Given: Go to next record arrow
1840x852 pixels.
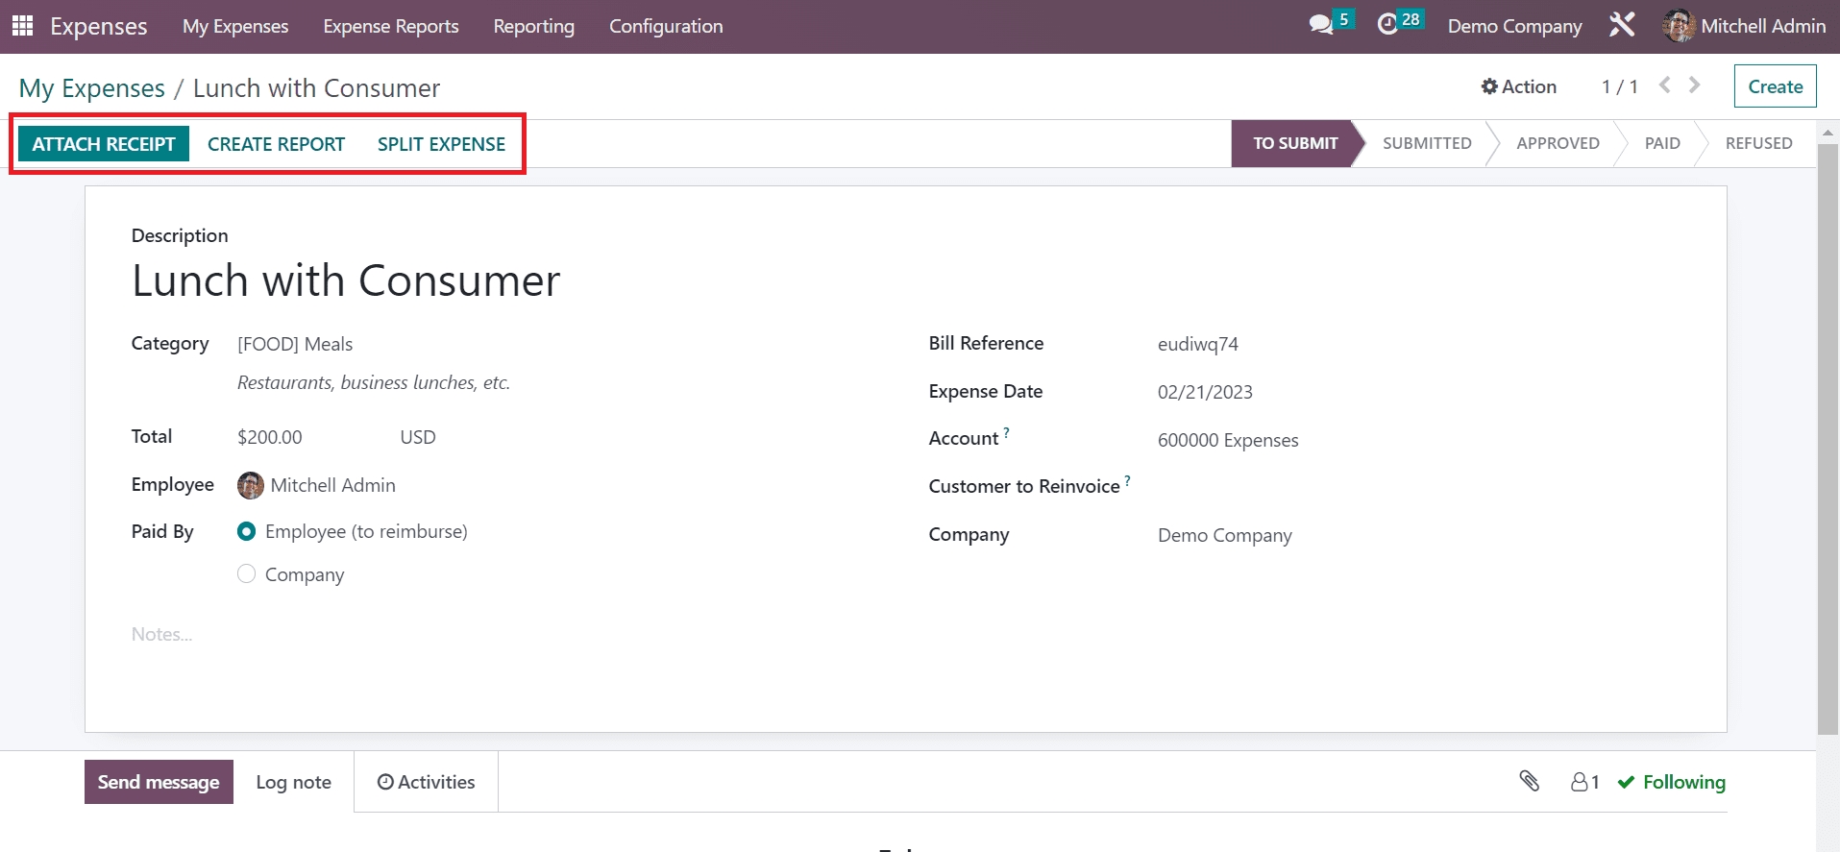Looking at the screenshot, I should pos(1695,85).
